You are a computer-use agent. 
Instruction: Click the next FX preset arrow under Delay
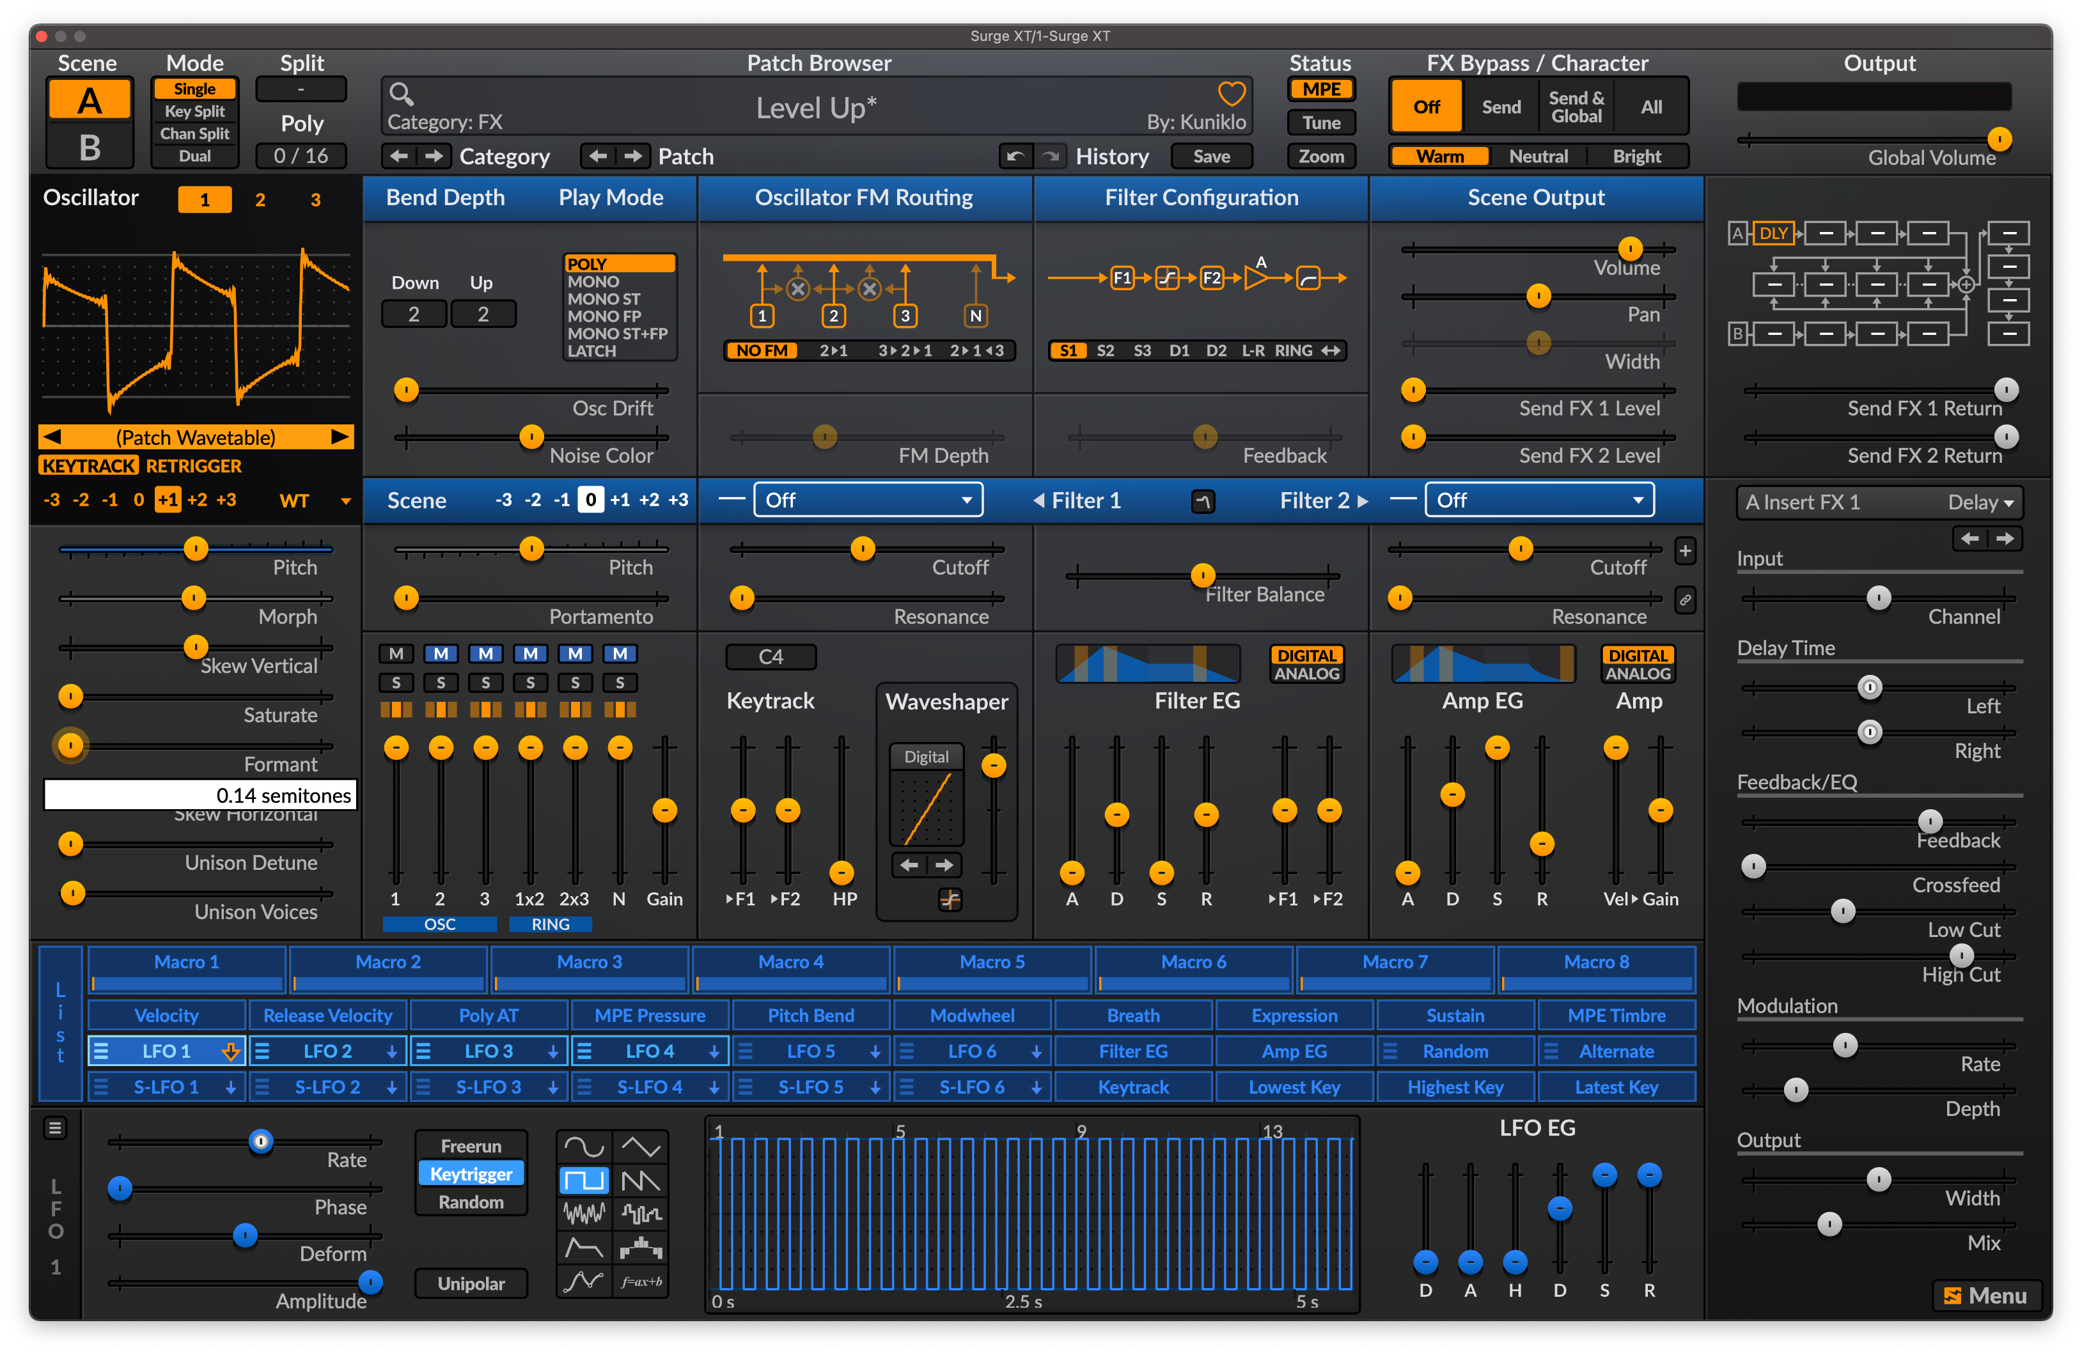pos(2005,539)
